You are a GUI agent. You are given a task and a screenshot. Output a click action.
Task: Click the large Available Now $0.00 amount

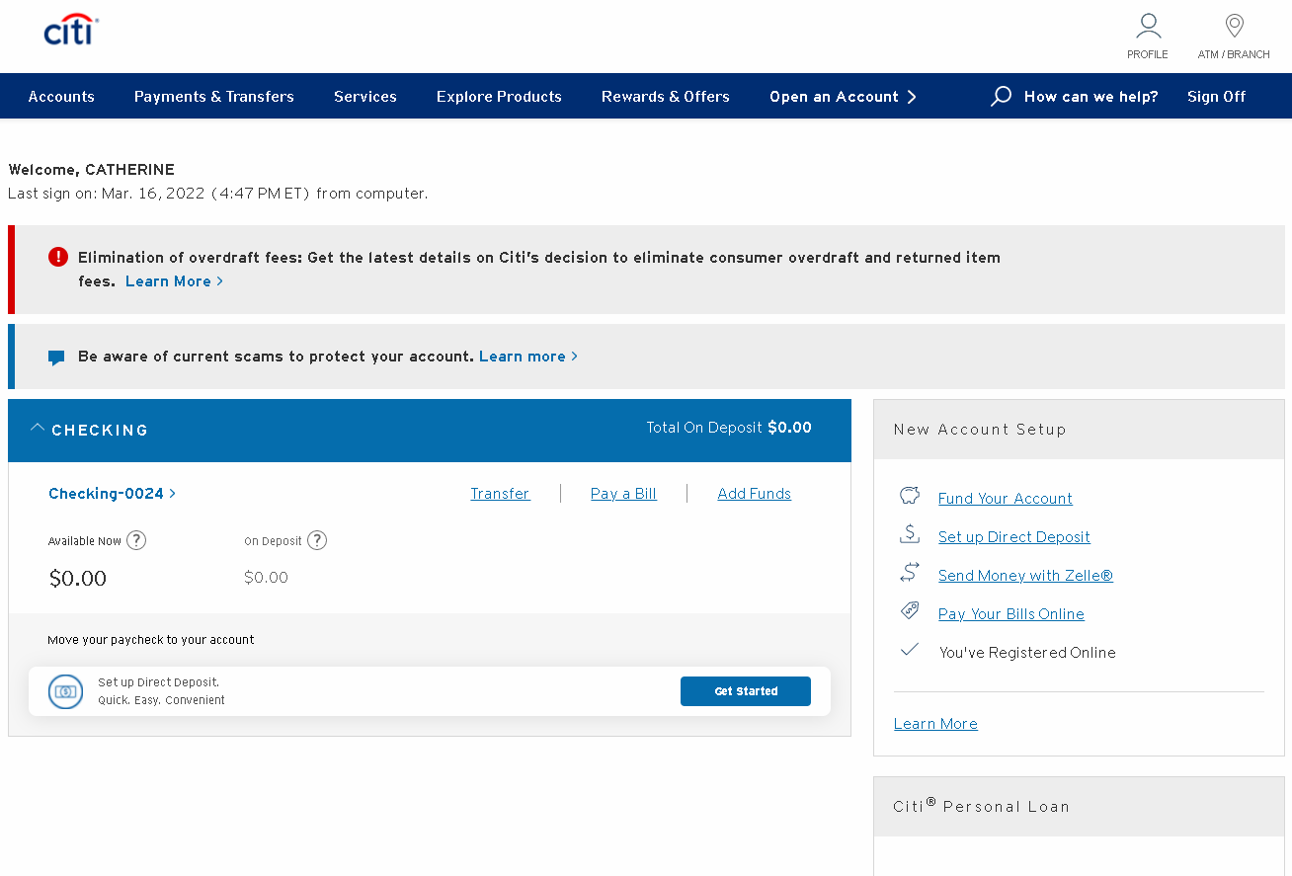pyautogui.click(x=77, y=579)
